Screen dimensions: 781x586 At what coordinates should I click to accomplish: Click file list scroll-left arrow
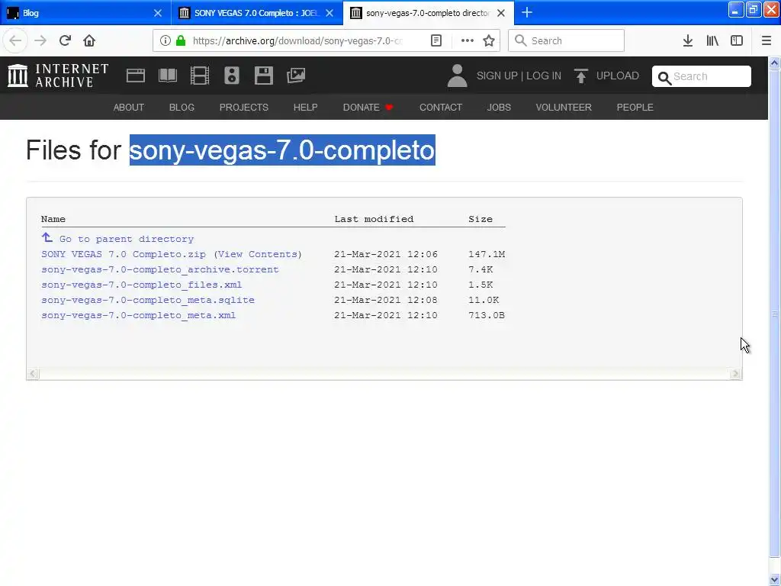pos(33,374)
